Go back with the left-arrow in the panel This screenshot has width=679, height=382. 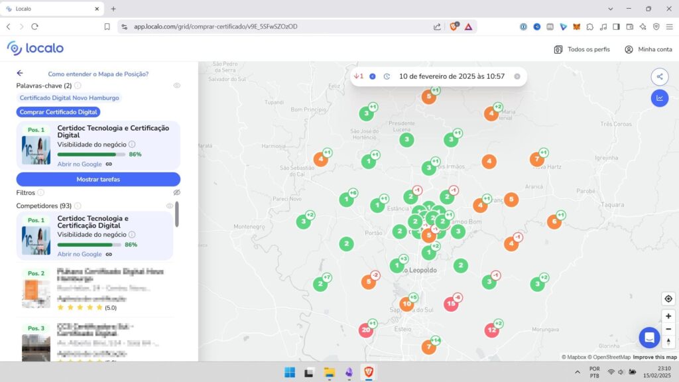pos(20,73)
